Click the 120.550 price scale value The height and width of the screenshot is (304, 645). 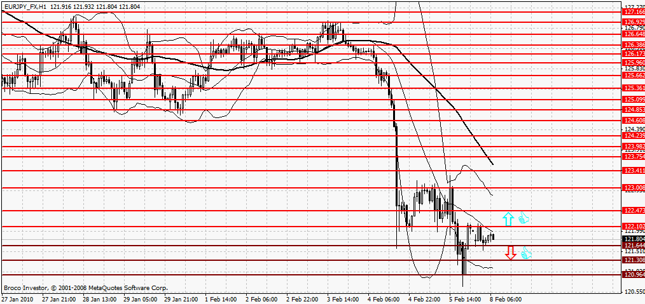(634, 292)
